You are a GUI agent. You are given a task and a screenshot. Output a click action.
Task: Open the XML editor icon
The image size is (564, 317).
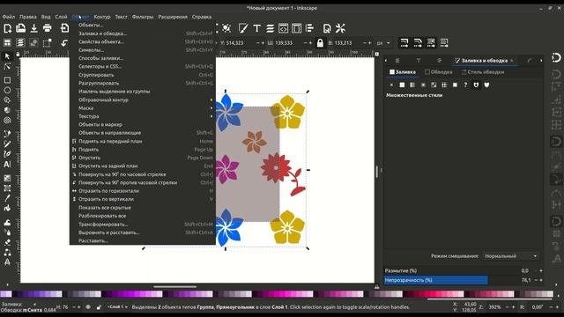pyautogui.click(x=283, y=28)
